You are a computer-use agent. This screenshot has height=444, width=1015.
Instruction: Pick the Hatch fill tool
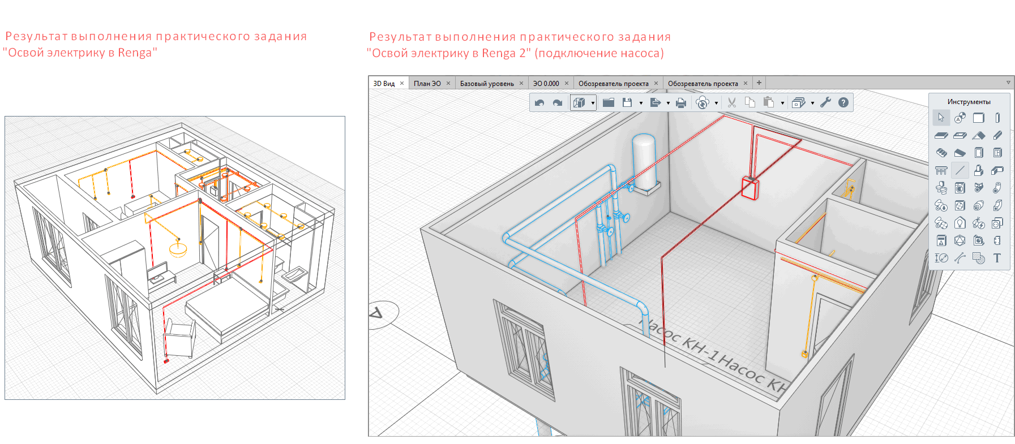(x=978, y=258)
